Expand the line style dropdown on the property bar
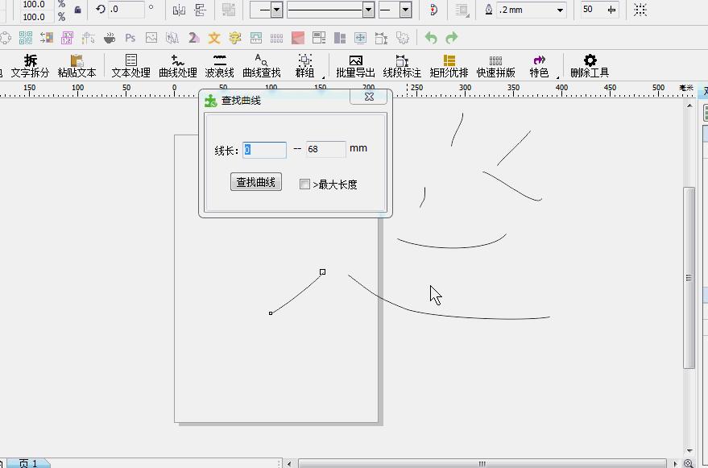Viewport: 708px width, 468px height. click(x=367, y=10)
